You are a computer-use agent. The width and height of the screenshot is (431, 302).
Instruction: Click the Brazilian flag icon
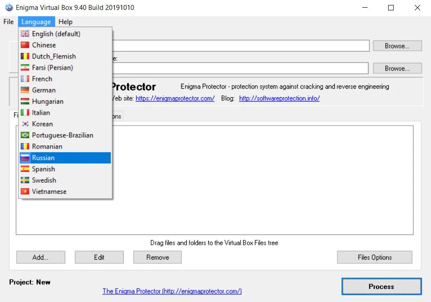25,135
